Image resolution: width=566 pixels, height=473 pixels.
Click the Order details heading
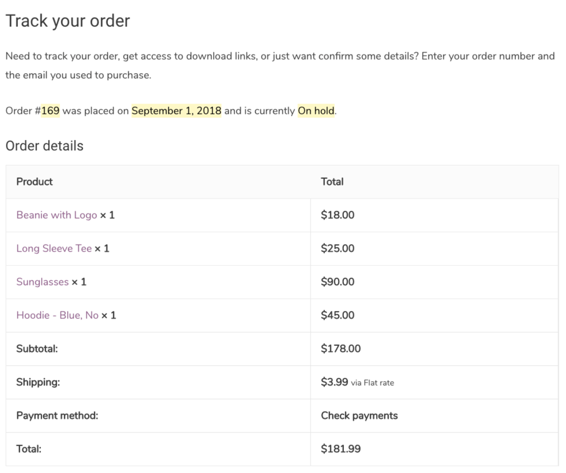[x=44, y=146]
